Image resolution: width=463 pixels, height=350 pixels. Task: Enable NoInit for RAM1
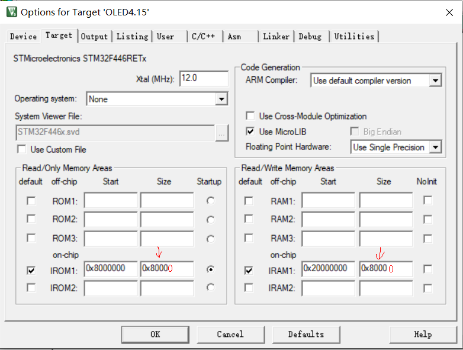tap(427, 200)
